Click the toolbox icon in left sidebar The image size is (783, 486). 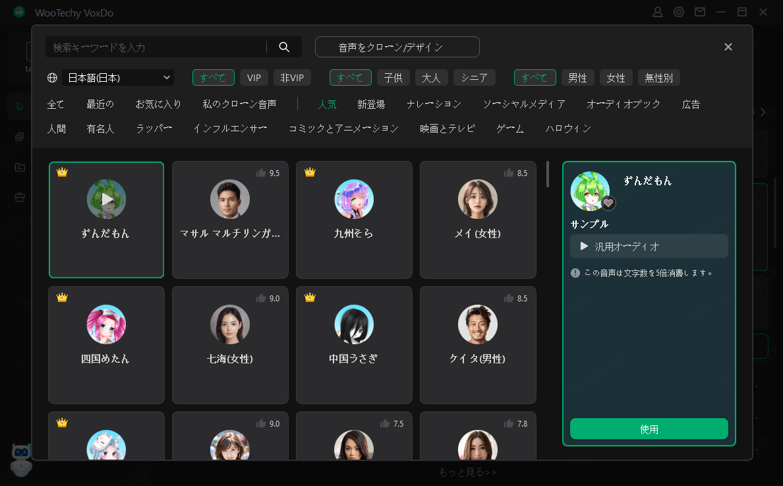20,198
